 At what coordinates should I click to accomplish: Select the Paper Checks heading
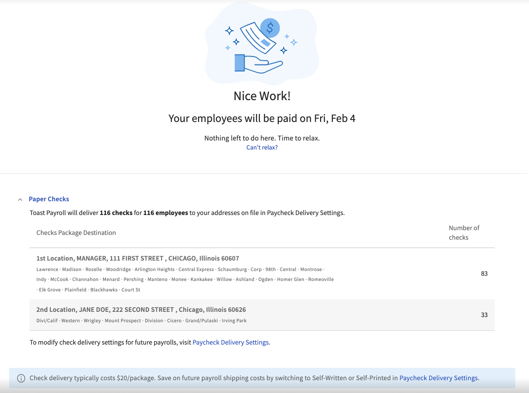pyautogui.click(x=49, y=199)
